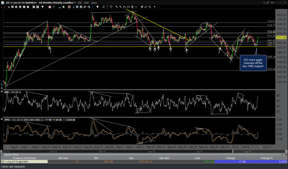Uncheck the OsMA histogram checkbox
Viewport: 288px width, 169px height.
click(74, 120)
